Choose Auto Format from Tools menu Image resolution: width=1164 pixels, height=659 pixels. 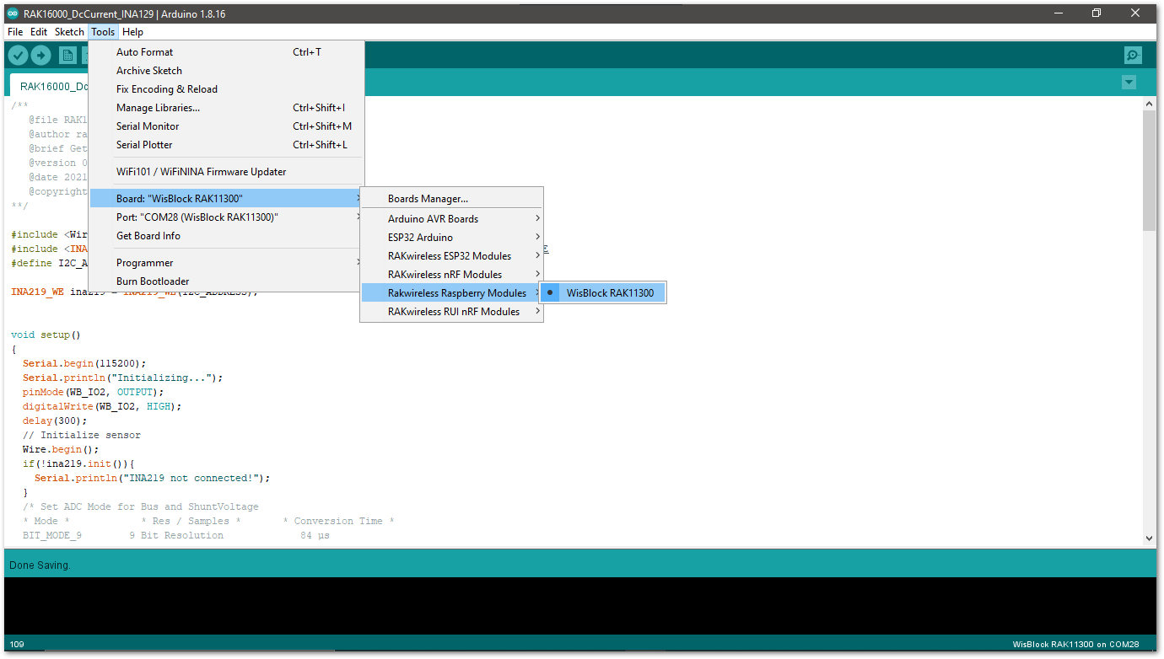[227, 52]
